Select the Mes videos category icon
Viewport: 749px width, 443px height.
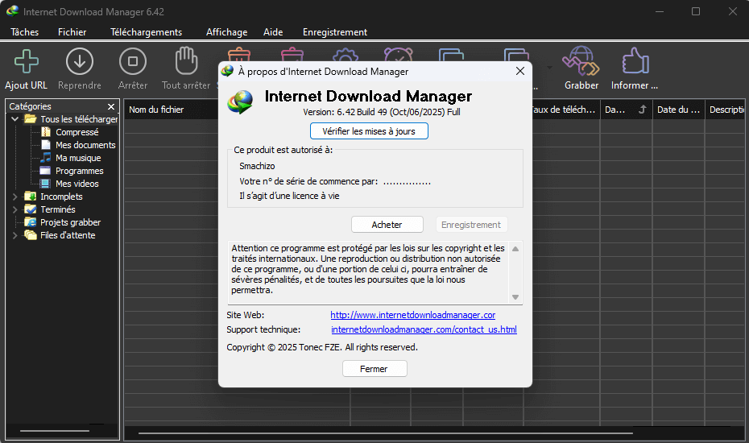point(45,184)
